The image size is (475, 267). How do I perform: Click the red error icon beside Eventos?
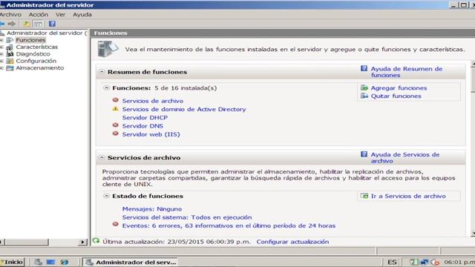(116, 224)
